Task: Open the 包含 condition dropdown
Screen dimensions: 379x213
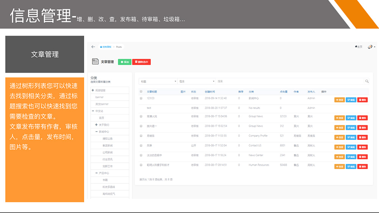Action: 196,81
